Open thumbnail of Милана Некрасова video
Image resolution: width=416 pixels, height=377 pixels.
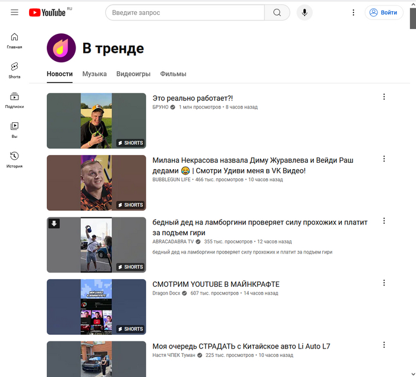(96, 183)
